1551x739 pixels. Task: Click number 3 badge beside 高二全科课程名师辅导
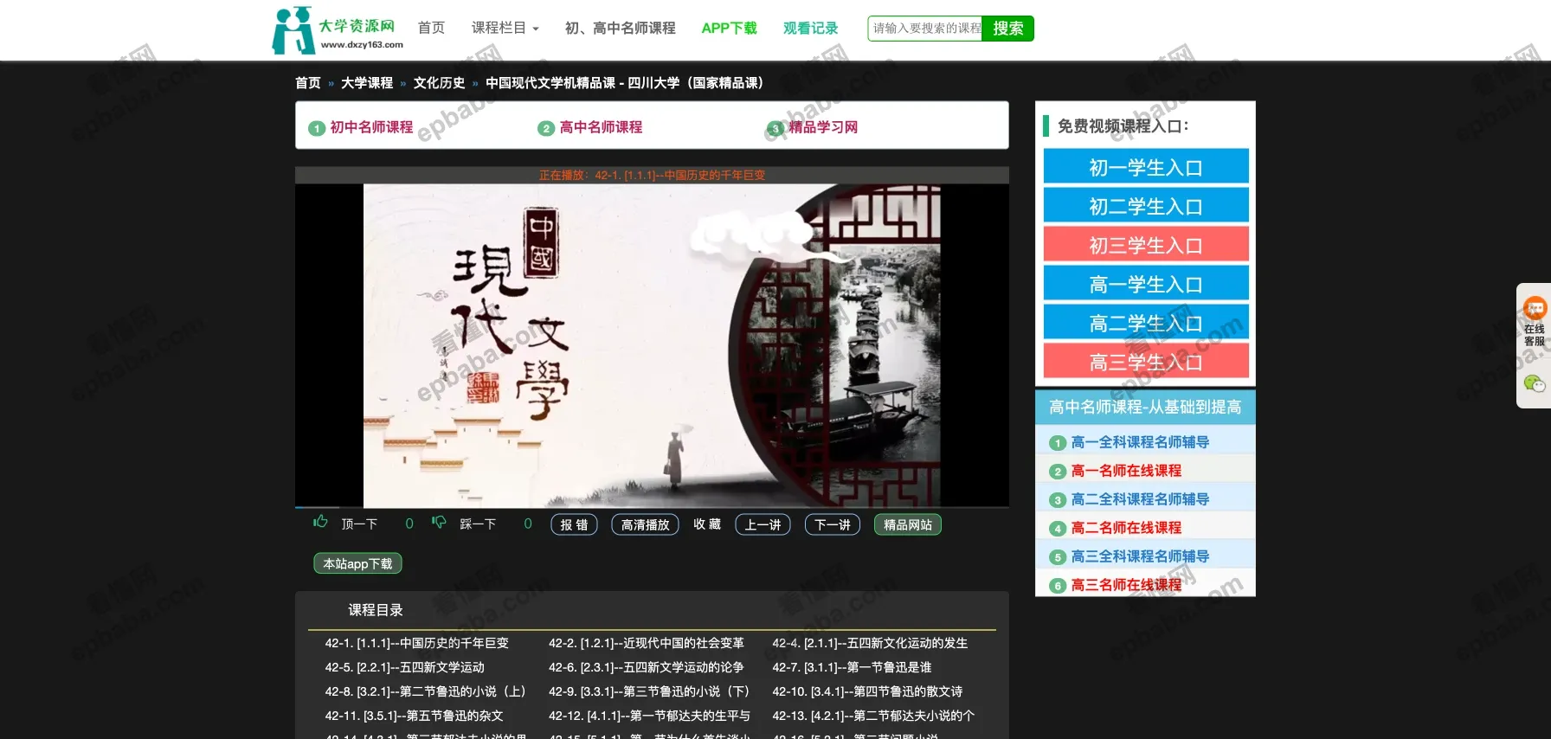(x=1057, y=500)
